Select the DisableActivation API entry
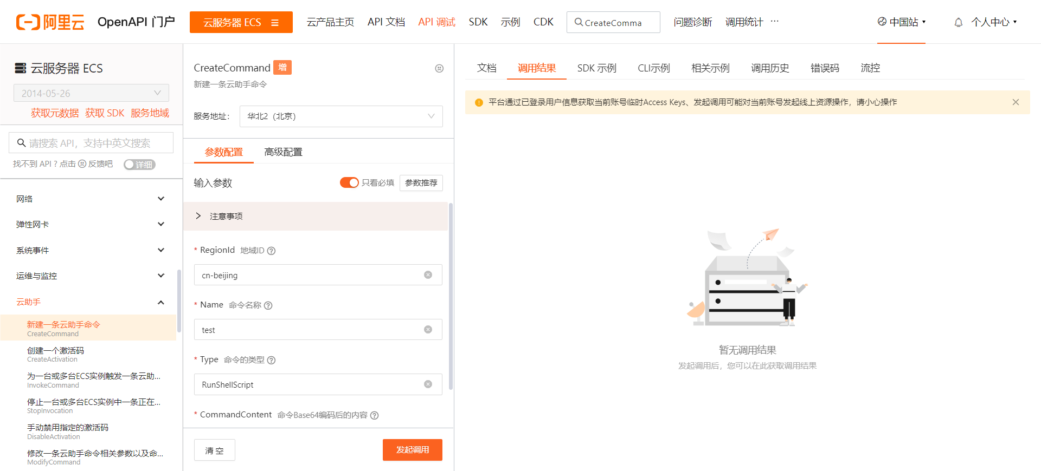Image resolution: width=1041 pixels, height=471 pixels. coord(88,431)
